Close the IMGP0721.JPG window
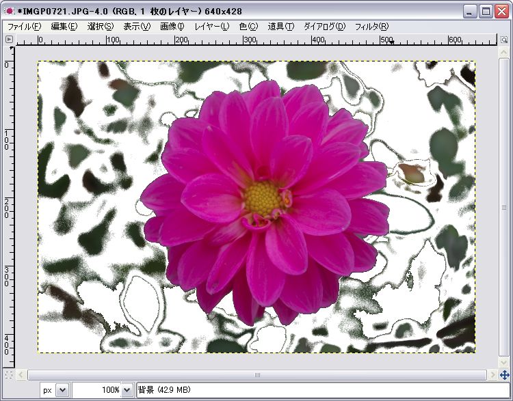Viewport: 513px width, 401px height. pos(501,12)
